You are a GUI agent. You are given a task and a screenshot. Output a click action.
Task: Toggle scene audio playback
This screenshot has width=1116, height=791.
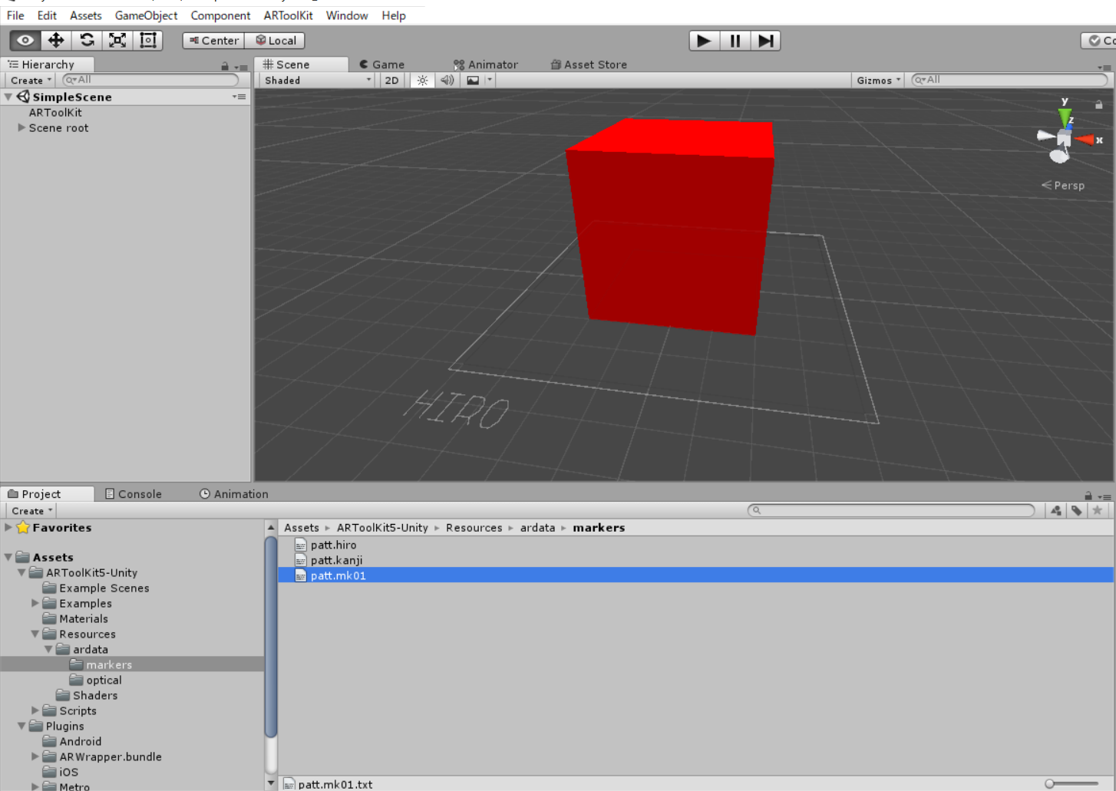tap(447, 81)
